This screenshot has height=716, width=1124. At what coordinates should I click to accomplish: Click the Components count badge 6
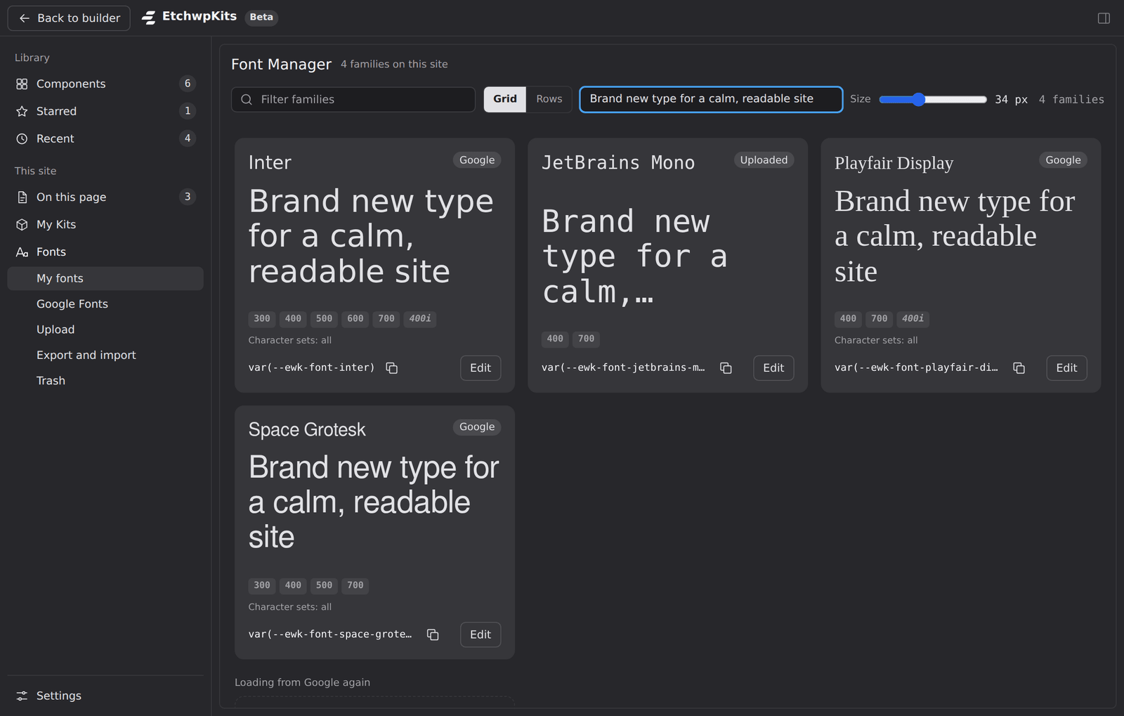click(x=188, y=84)
